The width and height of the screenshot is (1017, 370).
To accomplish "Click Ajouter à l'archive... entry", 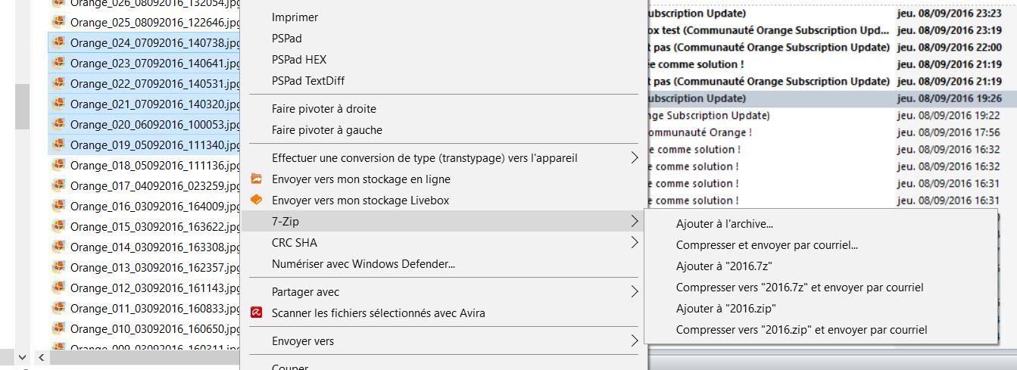I will tap(724, 224).
